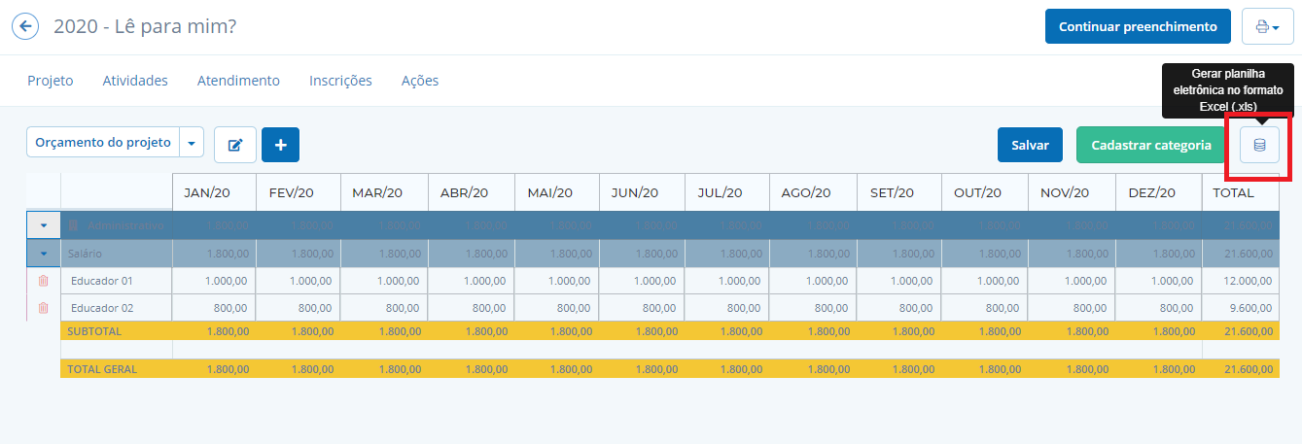Go back using the circled arrow icon
This screenshot has height=444, width=1302.
(25, 26)
